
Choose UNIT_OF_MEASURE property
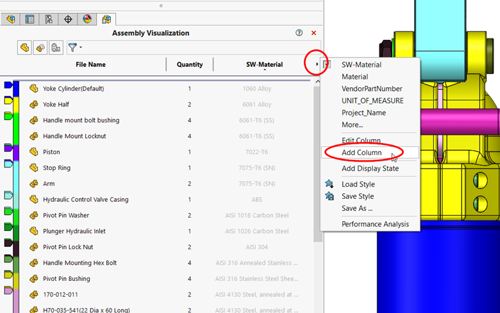[x=372, y=101]
